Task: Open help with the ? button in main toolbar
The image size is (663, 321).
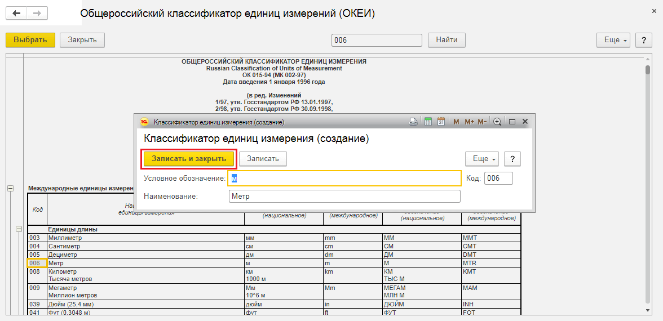Action: [644, 40]
